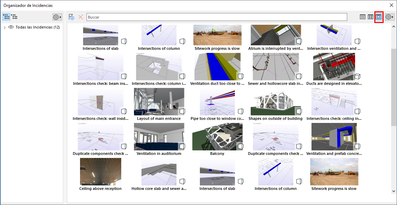This screenshot has width=397, height=205.
Task: Select Pipe too close to window thumbnail
Action: point(217,102)
